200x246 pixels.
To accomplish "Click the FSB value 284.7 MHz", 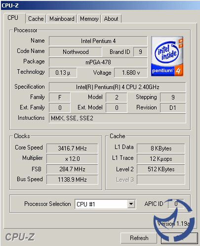I will click(x=72, y=169).
